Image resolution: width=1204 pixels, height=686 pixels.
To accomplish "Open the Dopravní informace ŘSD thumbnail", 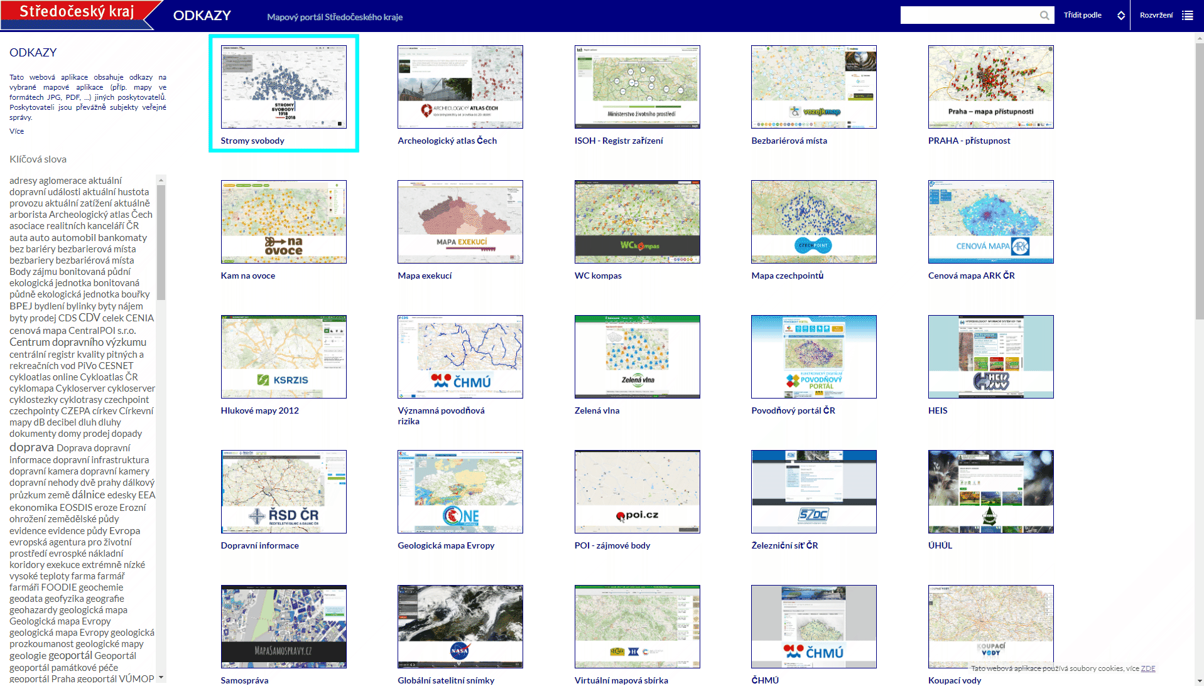I will pyautogui.click(x=283, y=491).
